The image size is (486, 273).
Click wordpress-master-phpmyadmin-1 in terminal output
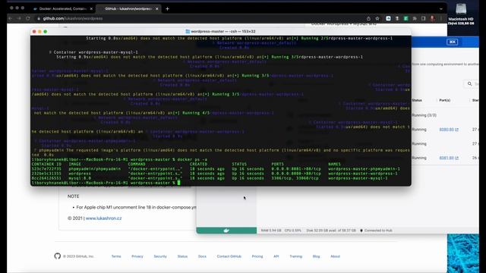(364, 169)
